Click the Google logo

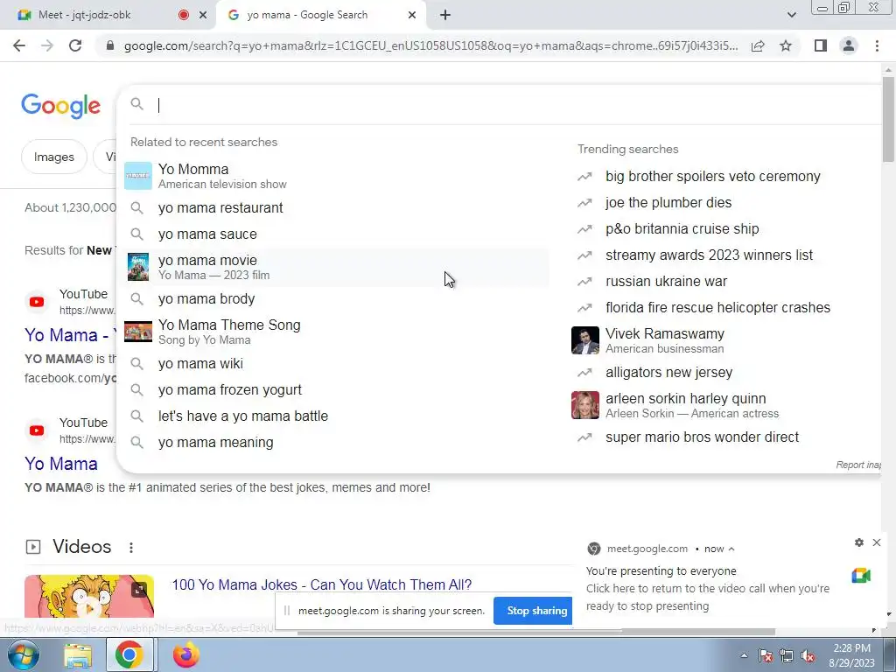(60, 106)
